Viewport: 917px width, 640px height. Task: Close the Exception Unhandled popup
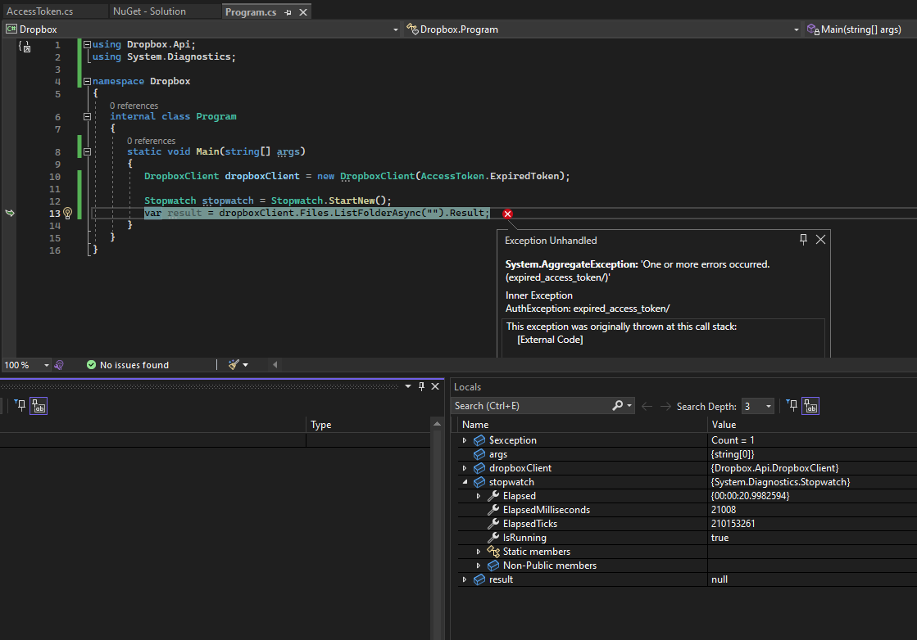point(820,239)
